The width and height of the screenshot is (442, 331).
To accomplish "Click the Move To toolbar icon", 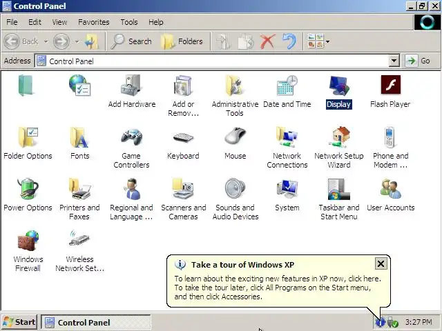I will click(x=224, y=41).
